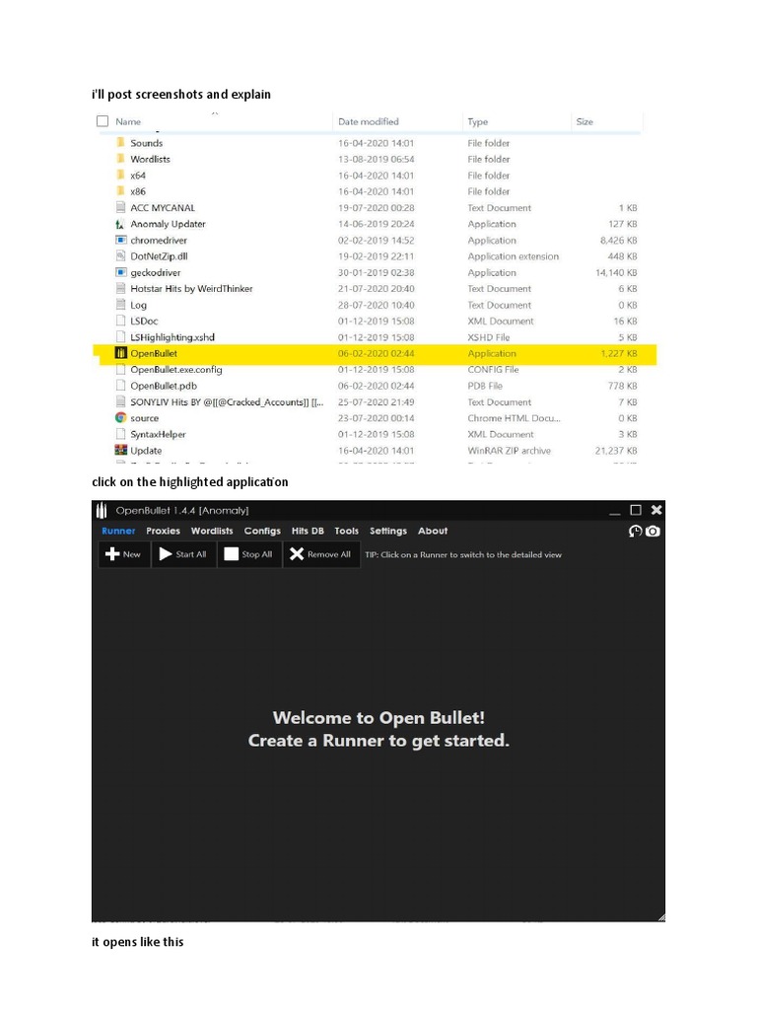Click the geckodriver application icon
Viewport: 757px width, 1010px height.
120,272
